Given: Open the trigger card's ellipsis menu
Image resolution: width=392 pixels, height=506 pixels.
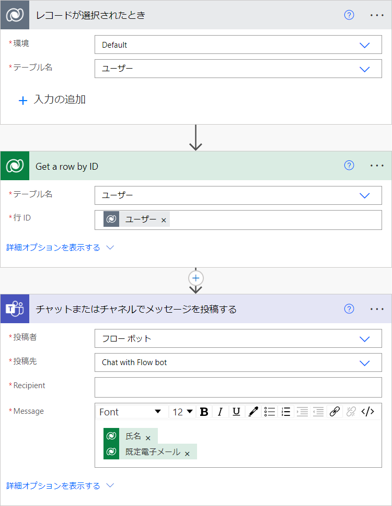Looking at the screenshot, I should point(377,15).
